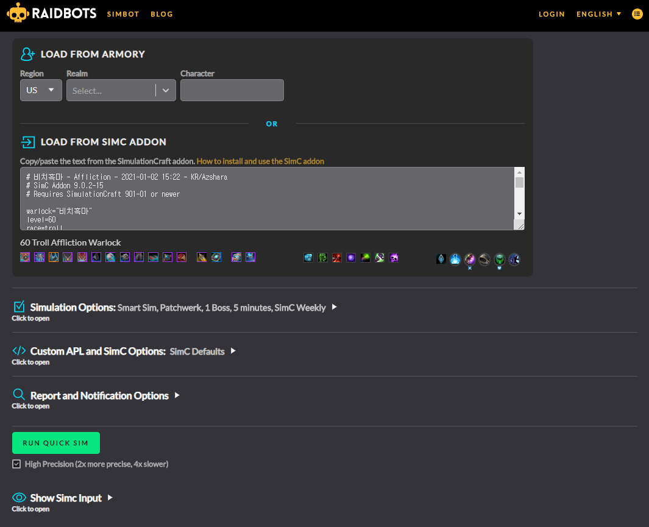Open the BLOG menu item
The height and width of the screenshot is (527, 649).
click(x=162, y=14)
